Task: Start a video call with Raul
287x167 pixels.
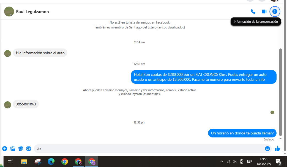Action: point(264,11)
